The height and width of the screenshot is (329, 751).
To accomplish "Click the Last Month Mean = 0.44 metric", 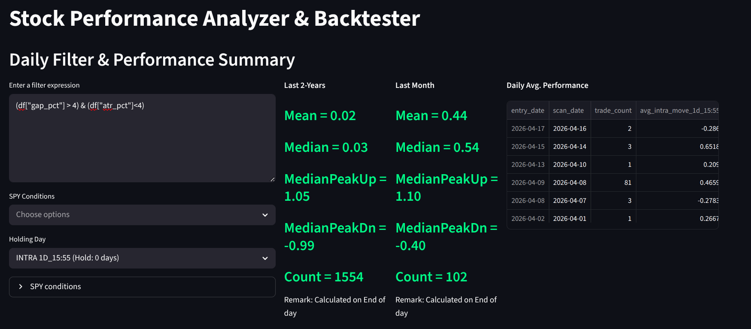I will pyautogui.click(x=431, y=116).
